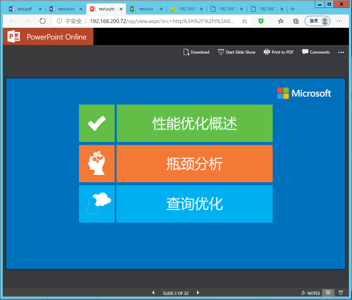Image resolution: width=352 pixels, height=300 pixels.
Task: Switch to test.docx tab
Action: (x=66, y=9)
